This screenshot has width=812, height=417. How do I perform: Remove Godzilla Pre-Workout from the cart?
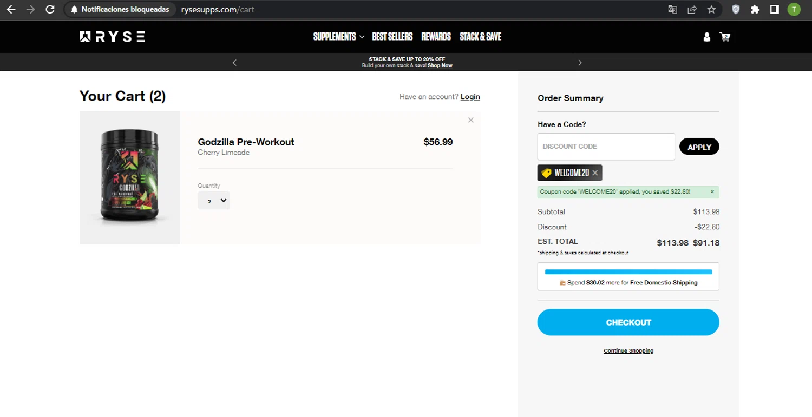470,120
